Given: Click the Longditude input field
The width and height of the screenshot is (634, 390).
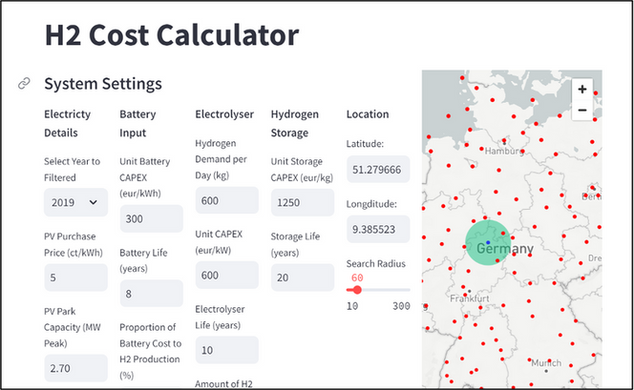Looking at the screenshot, I should [378, 229].
